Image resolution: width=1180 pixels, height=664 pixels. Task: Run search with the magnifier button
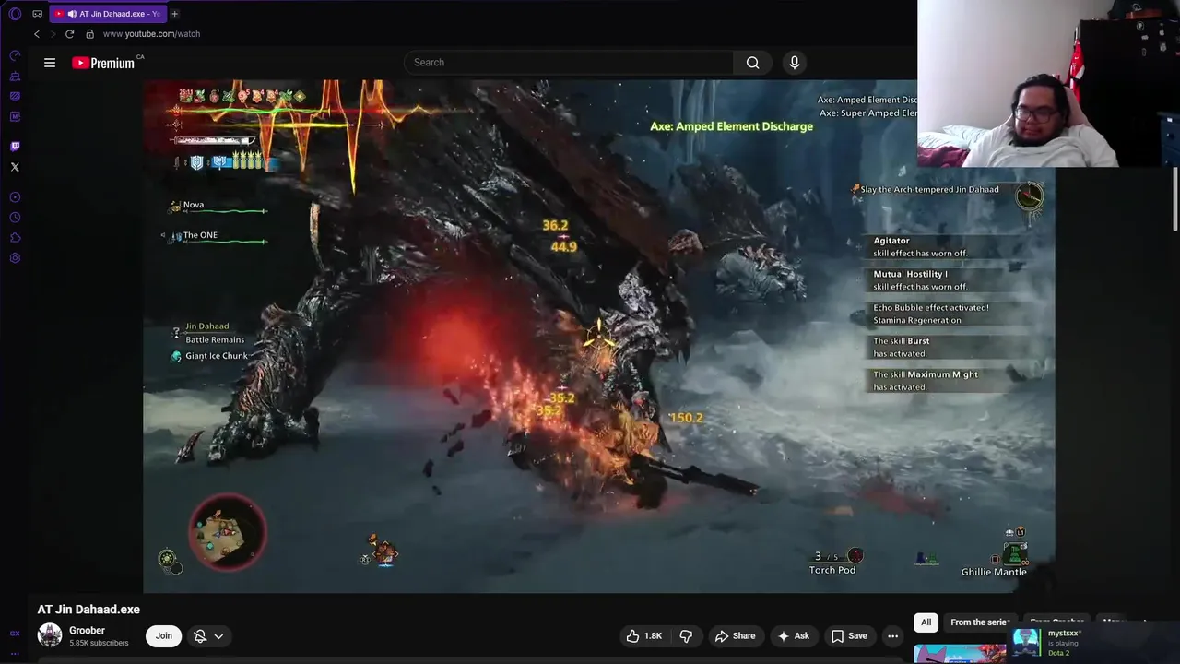pos(753,63)
